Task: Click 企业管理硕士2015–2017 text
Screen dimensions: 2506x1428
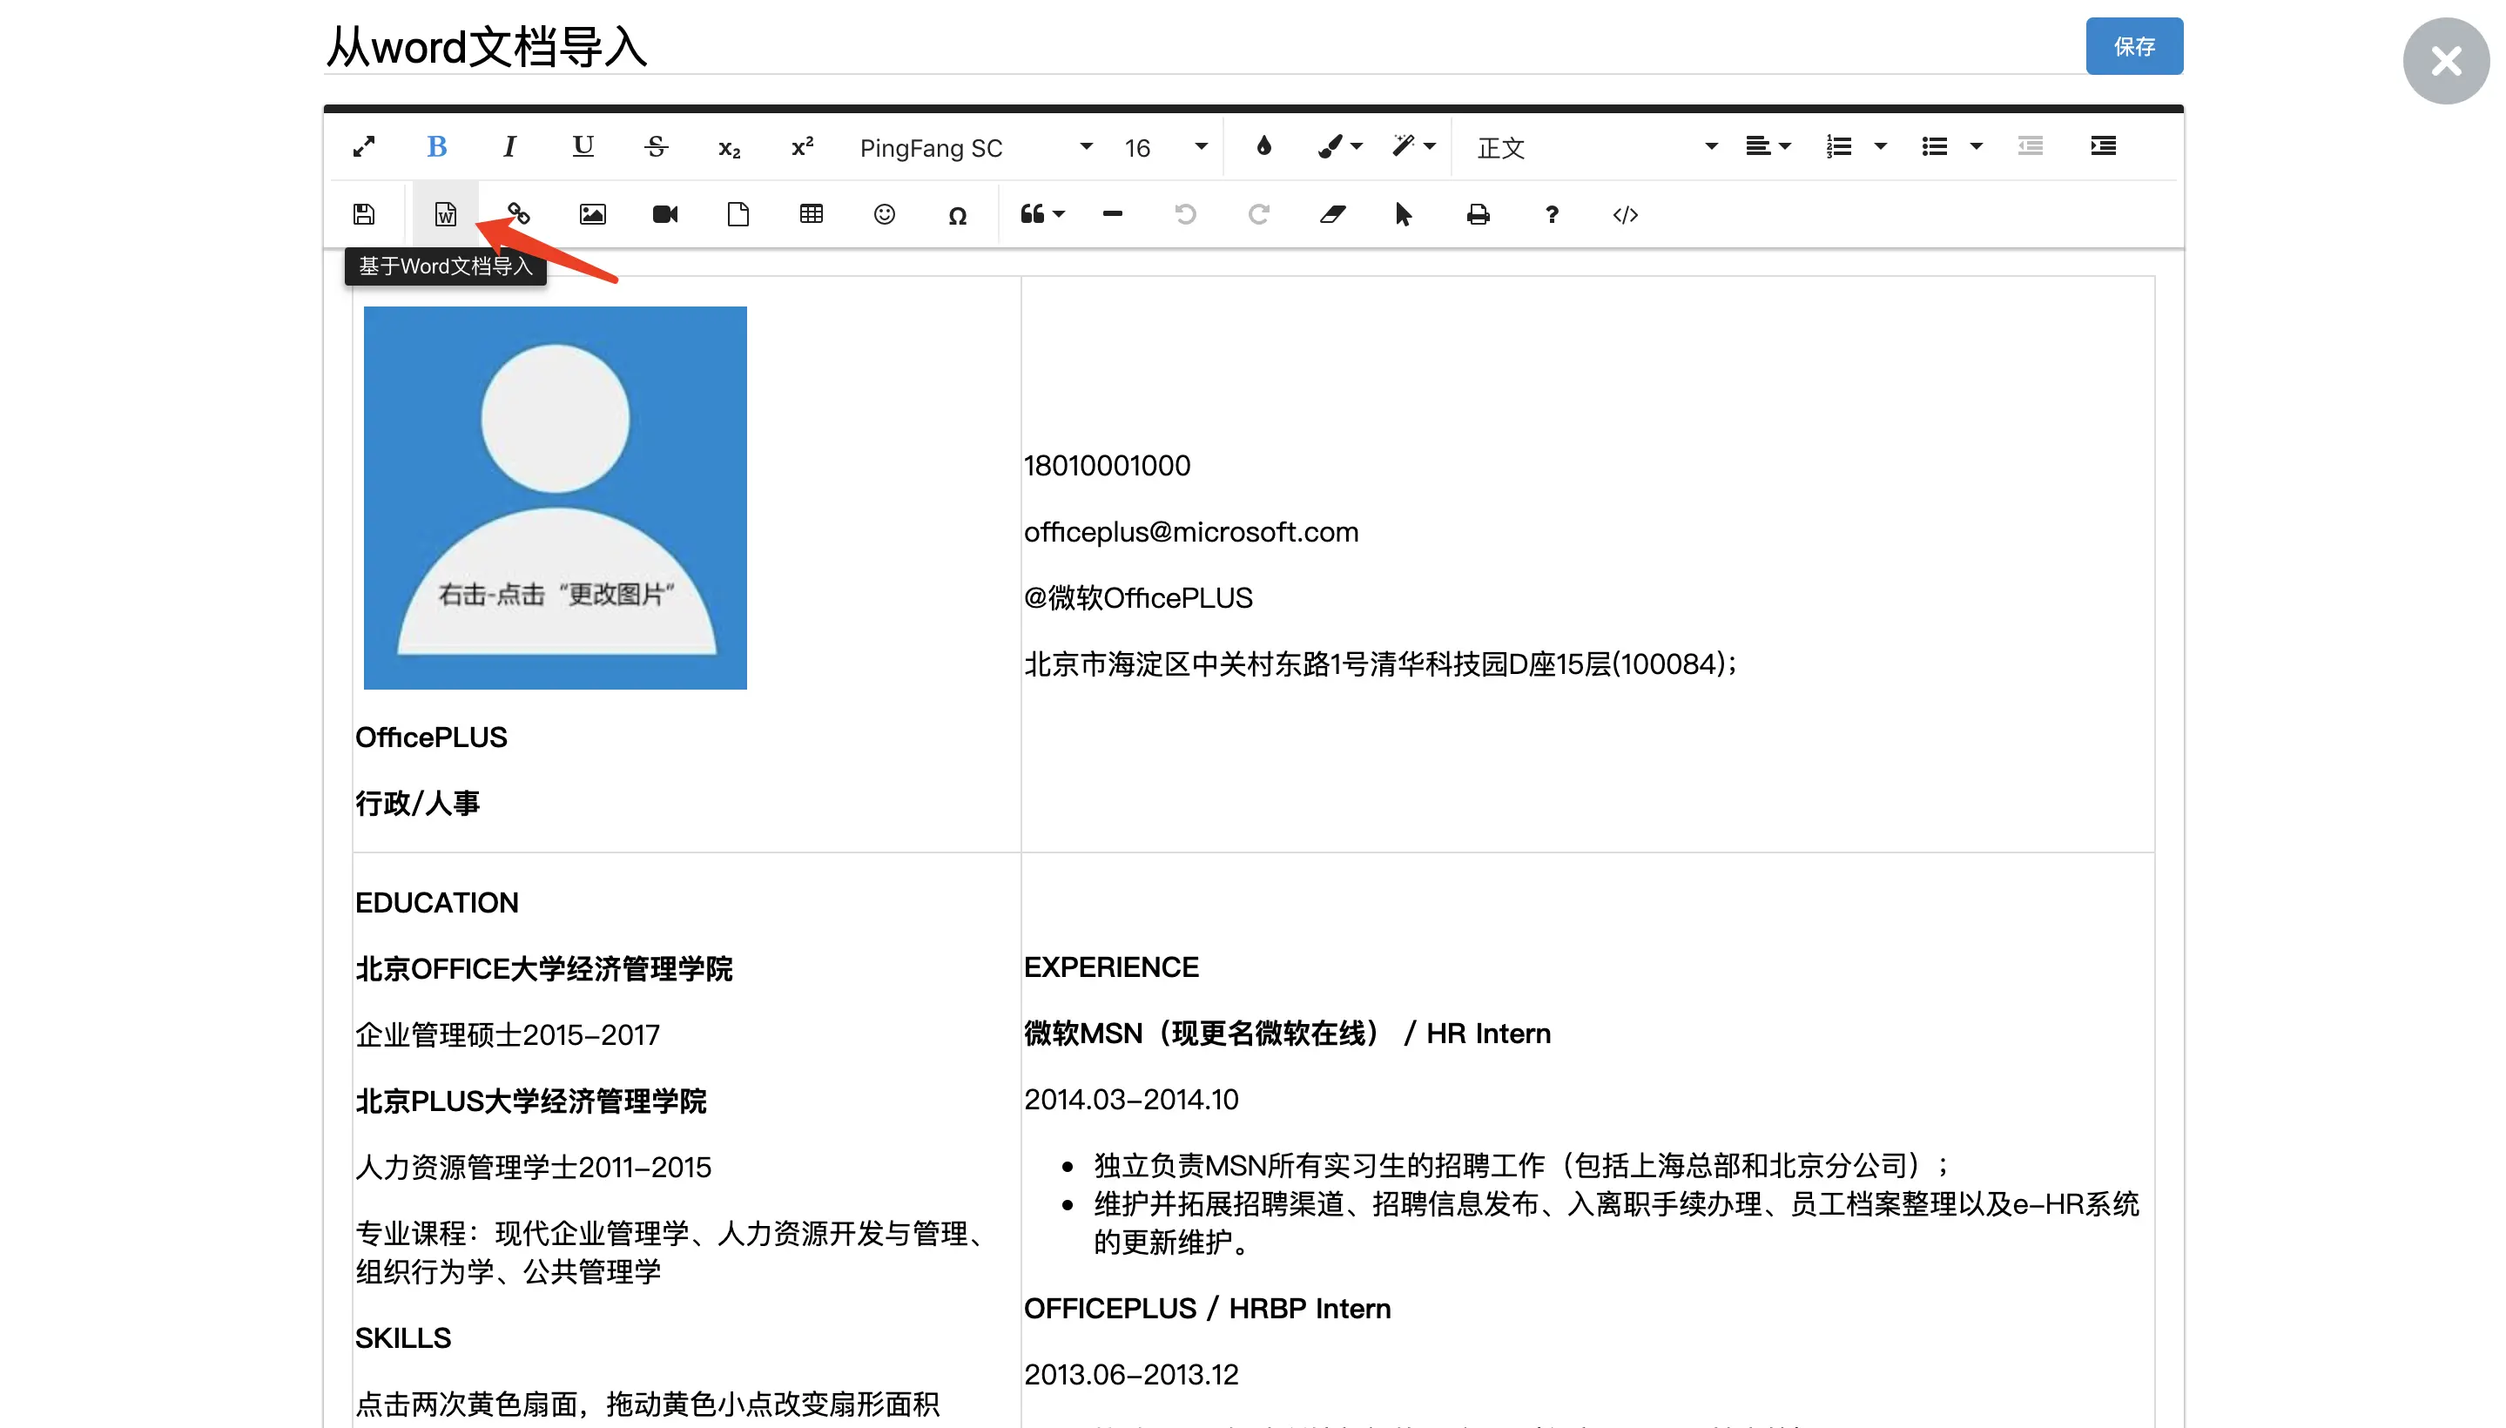Action: coord(508,1035)
